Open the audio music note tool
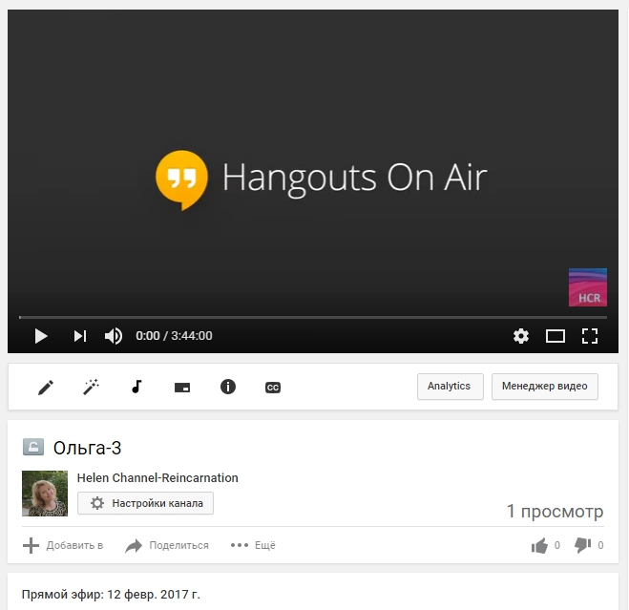 136,387
